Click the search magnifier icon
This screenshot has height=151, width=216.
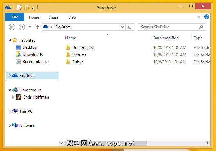pyautogui.click(x=201, y=27)
